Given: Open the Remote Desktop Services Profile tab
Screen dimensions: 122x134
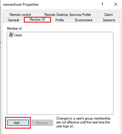Looking at the screenshot, I should pyautogui.click(x=68, y=15).
